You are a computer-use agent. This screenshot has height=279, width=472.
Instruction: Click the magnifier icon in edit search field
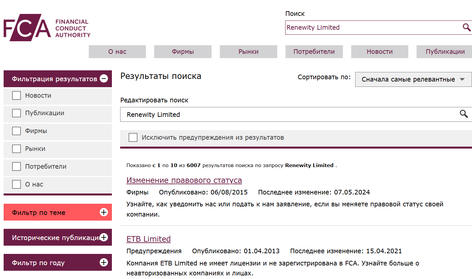[x=464, y=114]
